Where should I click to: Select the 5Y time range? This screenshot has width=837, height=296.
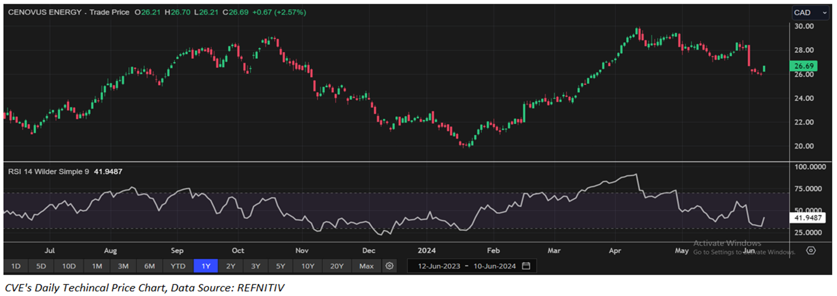tap(280, 266)
